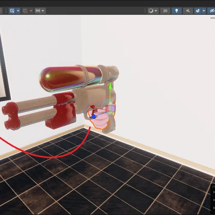Toggle hidden objects visibility eye icon
The width and height of the screenshot is (215, 215).
click(x=211, y=11)
